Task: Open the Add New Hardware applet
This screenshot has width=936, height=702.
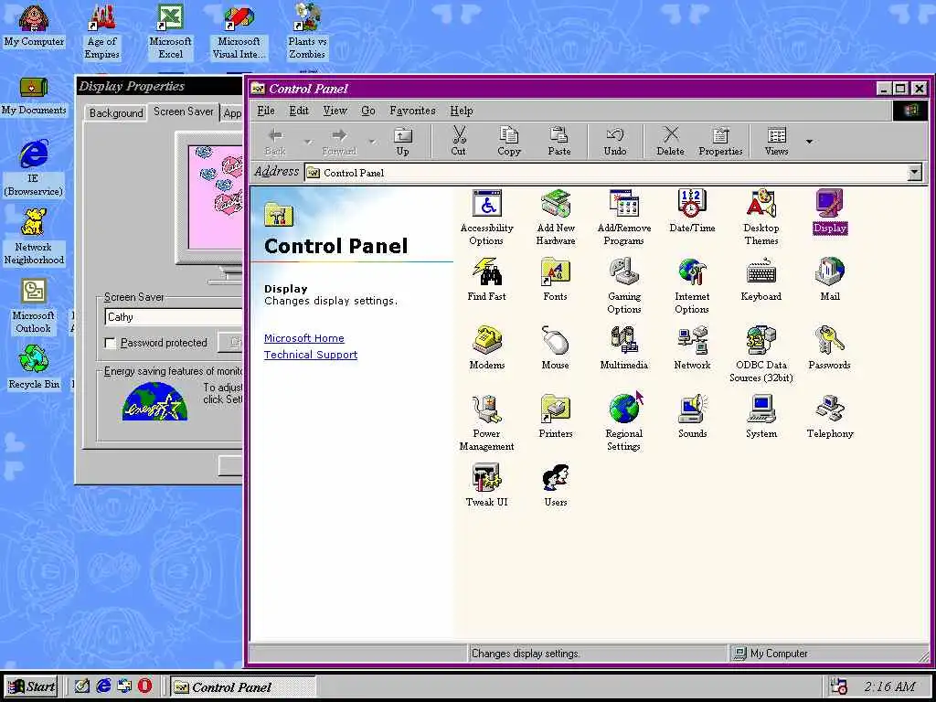Action: [555, 218]
